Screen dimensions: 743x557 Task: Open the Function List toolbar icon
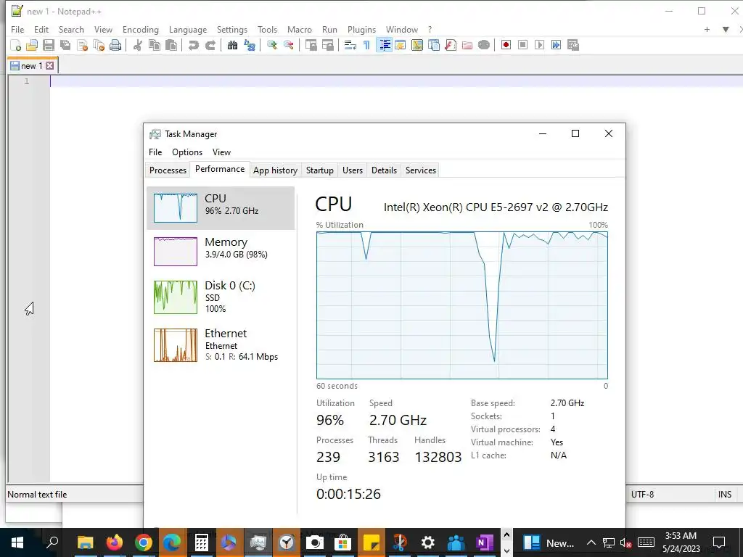pos(451,45)
